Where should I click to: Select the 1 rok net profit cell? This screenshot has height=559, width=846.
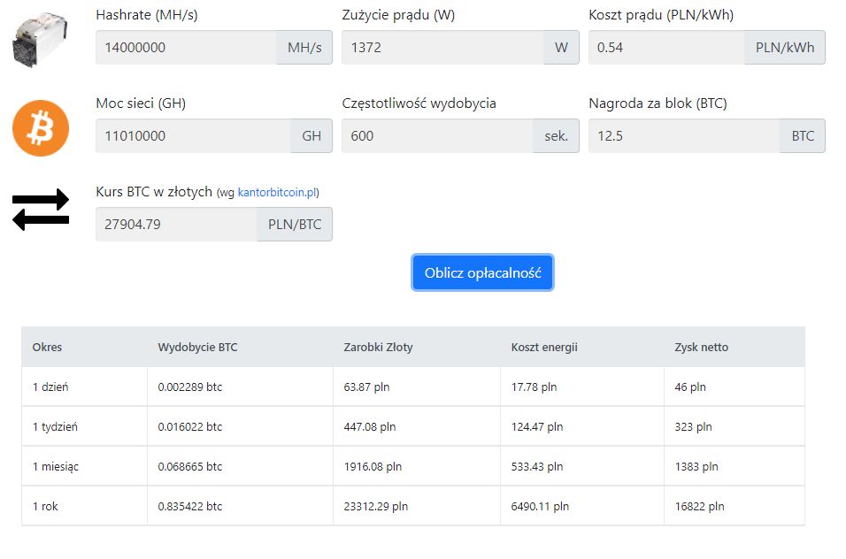point(734,506)
